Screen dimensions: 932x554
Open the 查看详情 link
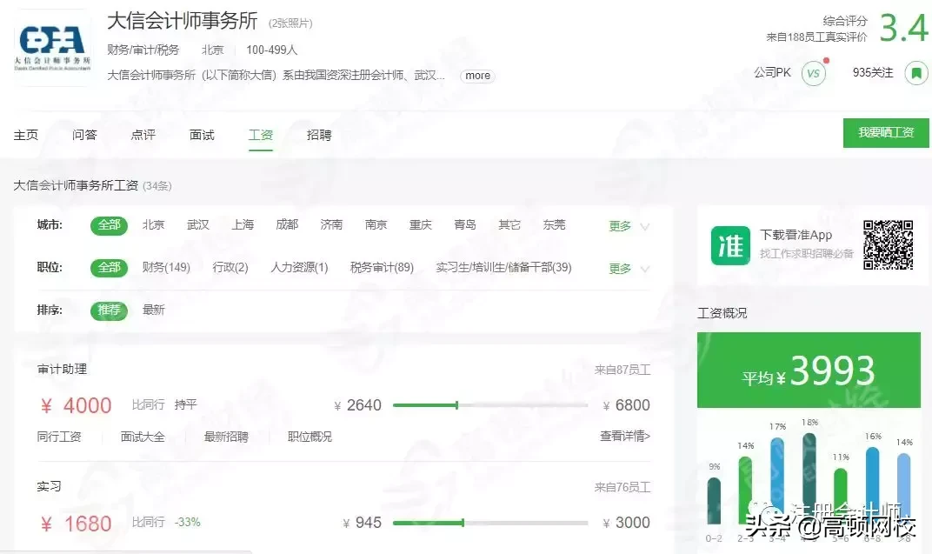pyautogui.click(x=623, y=437)
